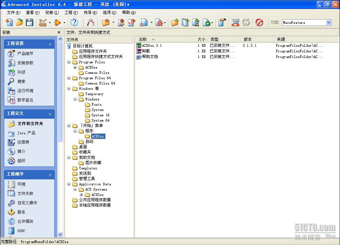Collapse the Program Files tree node
Image resolution: width=340 pixels, height=245 pixels.
[69, 62]
